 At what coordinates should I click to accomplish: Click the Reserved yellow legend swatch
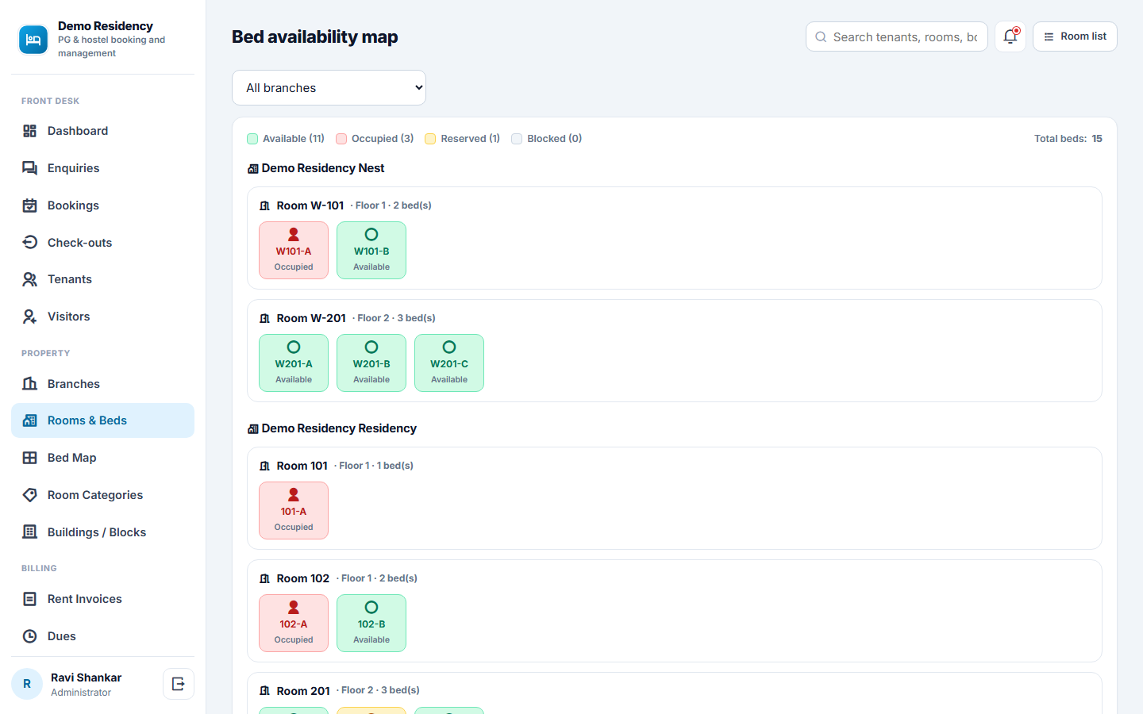tap(430, 139)
